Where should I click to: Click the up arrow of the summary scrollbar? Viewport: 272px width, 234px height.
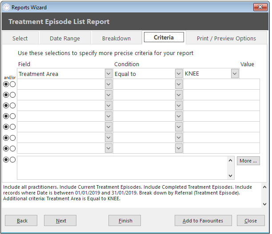coord(264,187)
